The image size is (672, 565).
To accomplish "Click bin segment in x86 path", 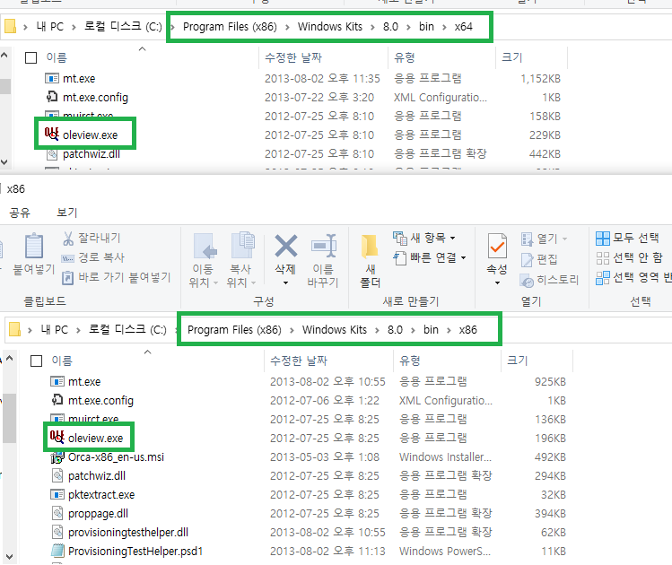I will coord(431,330).
